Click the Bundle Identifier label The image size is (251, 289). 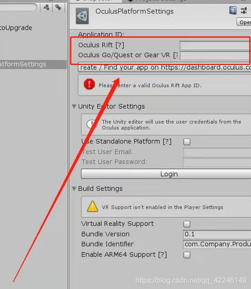click(107, 244)
